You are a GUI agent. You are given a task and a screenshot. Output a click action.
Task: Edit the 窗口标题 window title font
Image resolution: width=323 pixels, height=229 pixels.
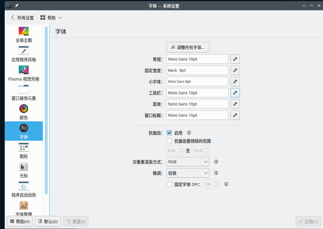(235, 115)
